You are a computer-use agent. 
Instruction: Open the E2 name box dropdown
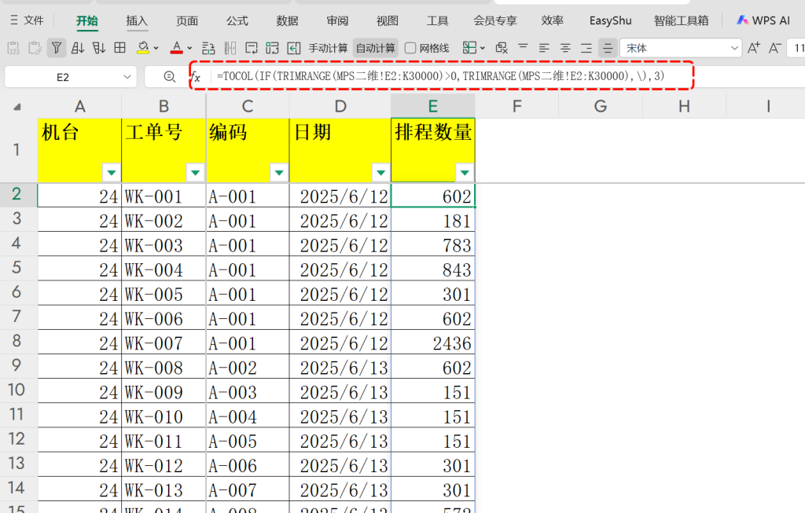coord(127,77)
